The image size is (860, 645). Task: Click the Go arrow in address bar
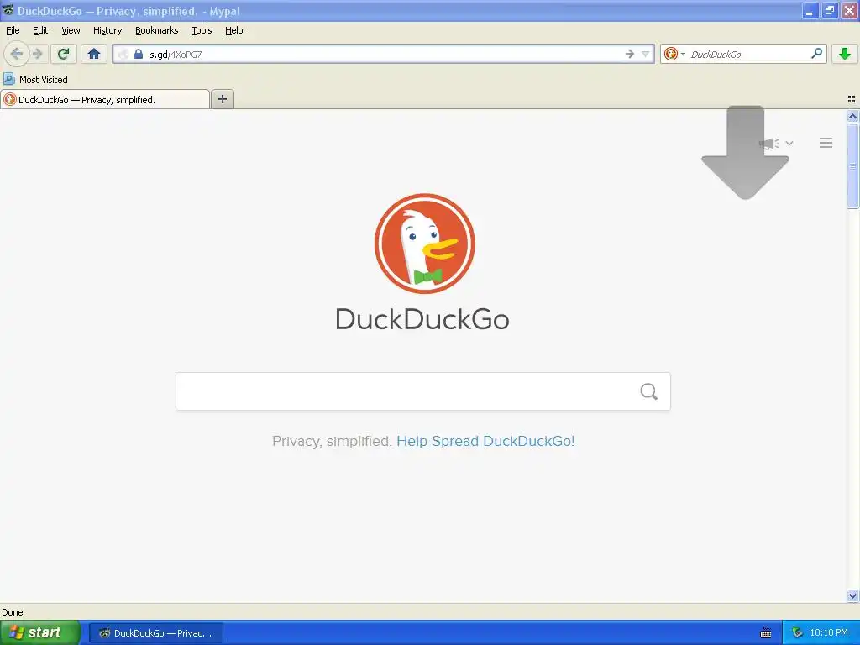[630, 54]
